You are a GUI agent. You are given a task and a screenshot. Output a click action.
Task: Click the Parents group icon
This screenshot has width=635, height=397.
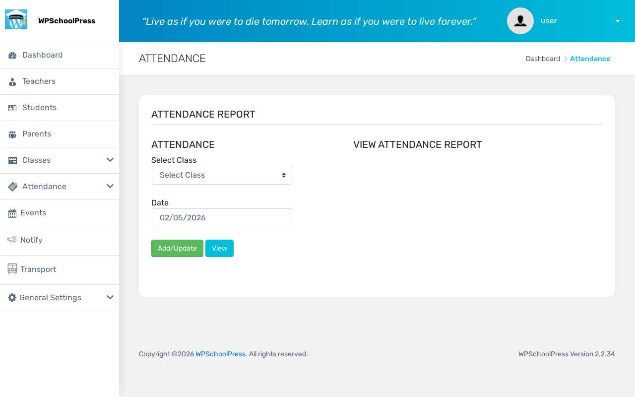coord(12,134)
